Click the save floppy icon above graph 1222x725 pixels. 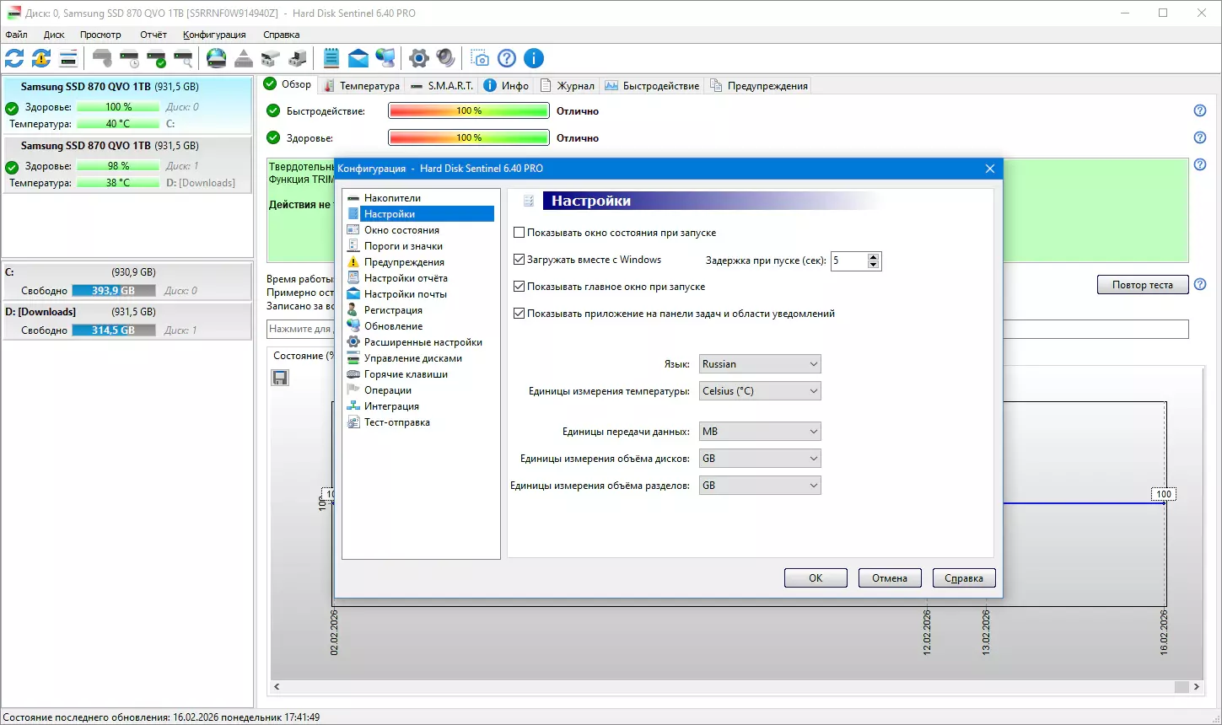280,378
